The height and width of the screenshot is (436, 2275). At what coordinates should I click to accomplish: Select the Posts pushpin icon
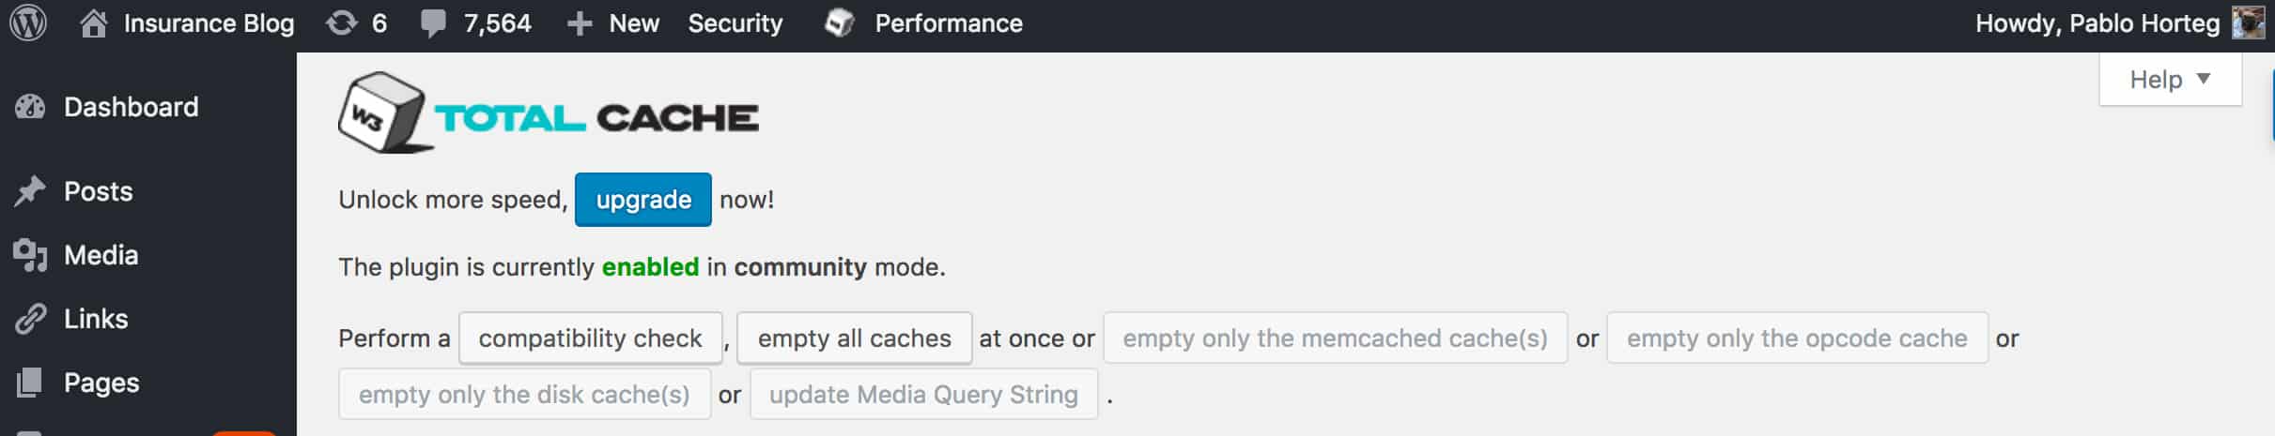click(x=30, y=191)
